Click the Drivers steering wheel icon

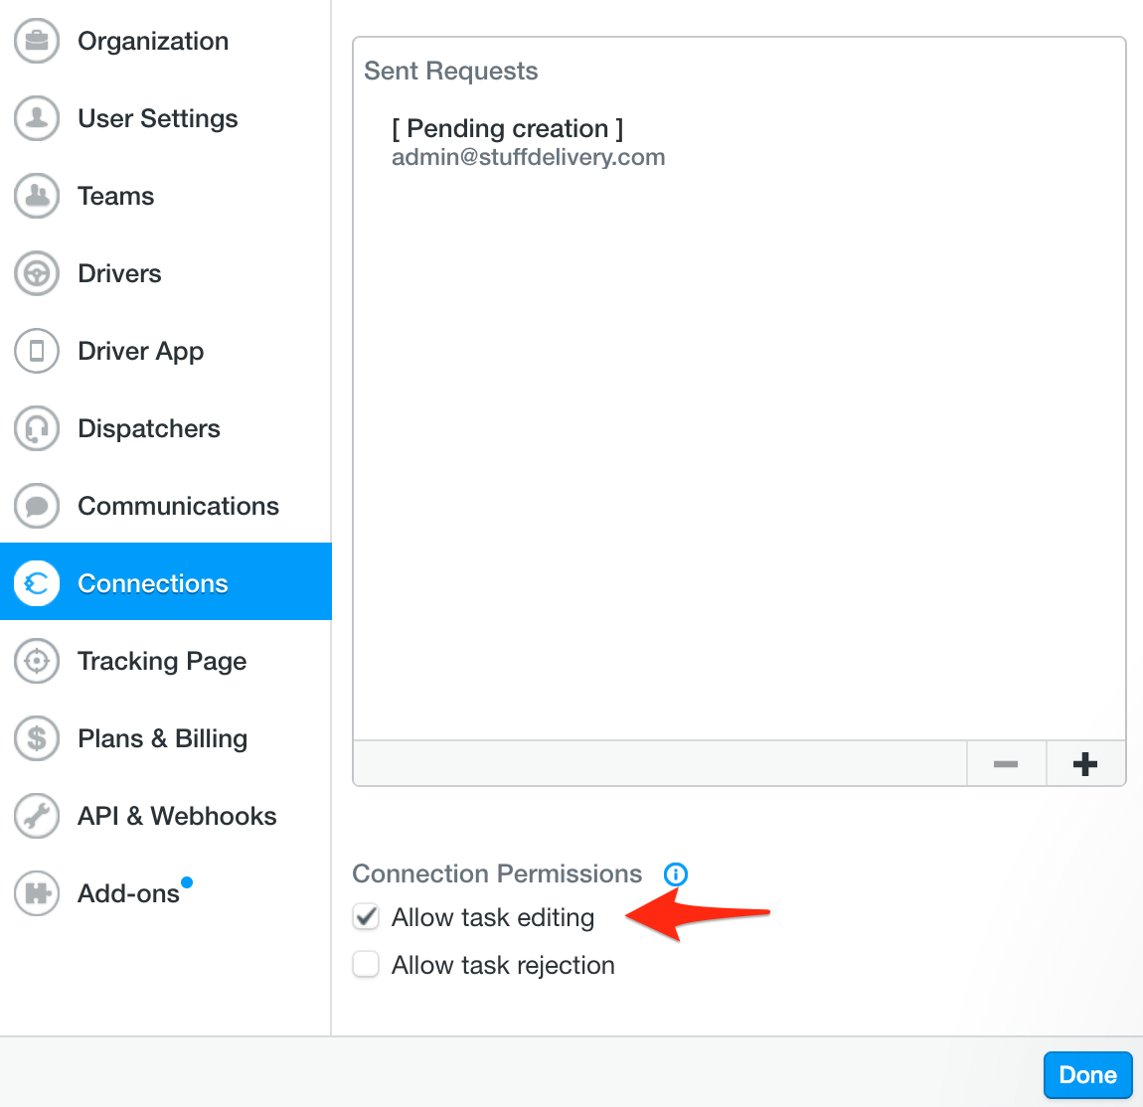click(37, 273)
